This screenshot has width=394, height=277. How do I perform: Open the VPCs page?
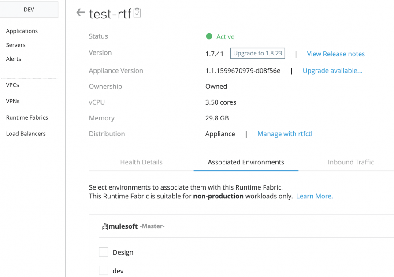[12, 85]
